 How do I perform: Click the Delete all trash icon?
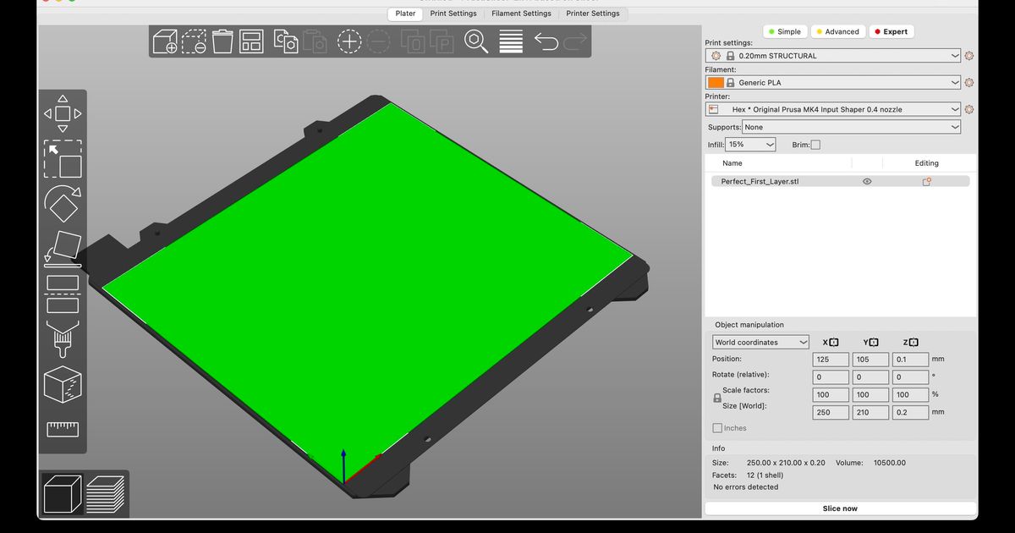tap(222, 41)
